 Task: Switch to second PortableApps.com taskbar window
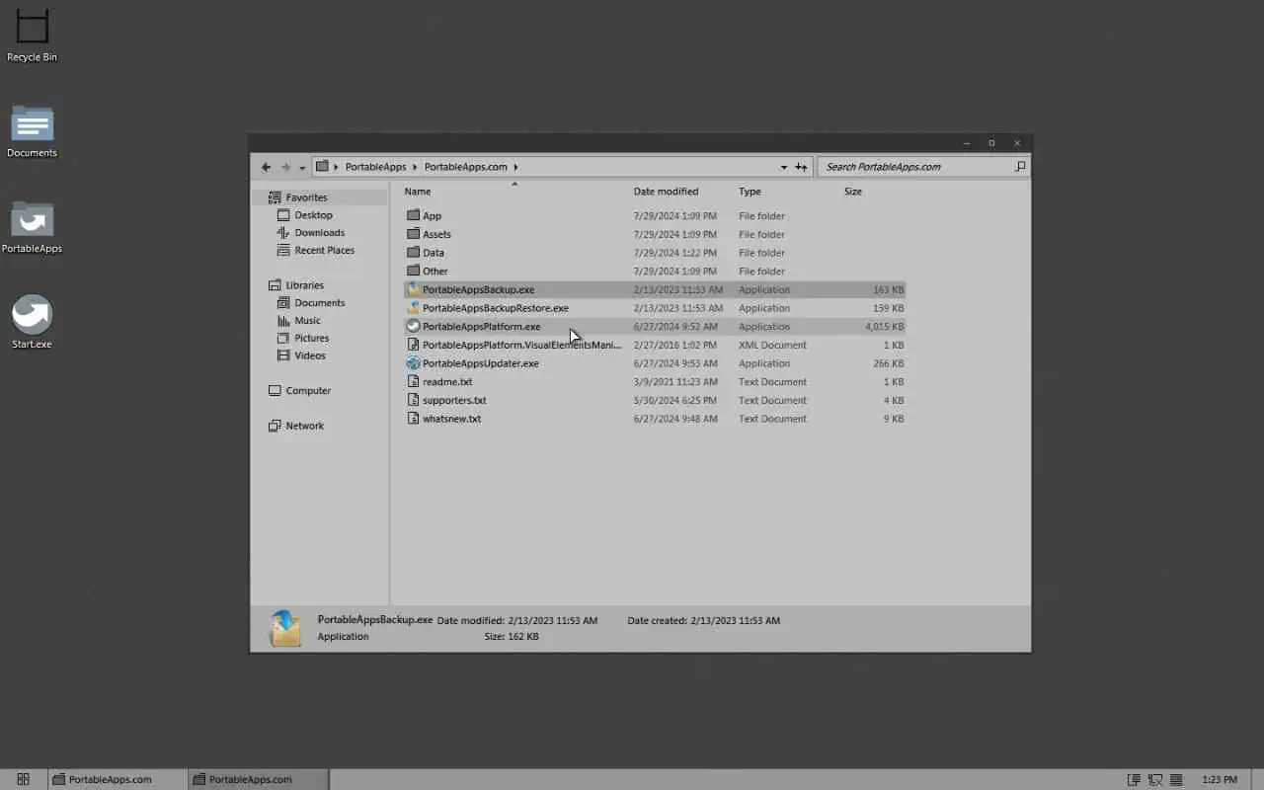point(257,779)
